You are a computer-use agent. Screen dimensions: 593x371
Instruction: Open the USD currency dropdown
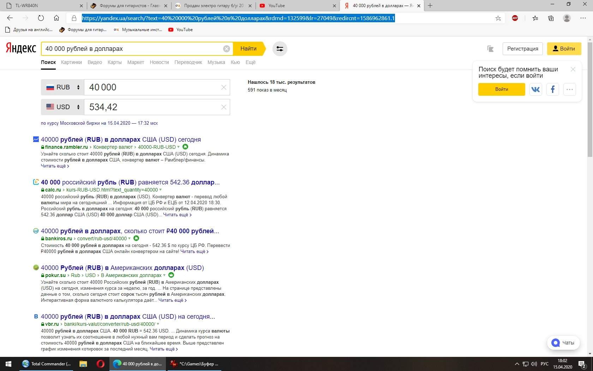click(63, 107)
